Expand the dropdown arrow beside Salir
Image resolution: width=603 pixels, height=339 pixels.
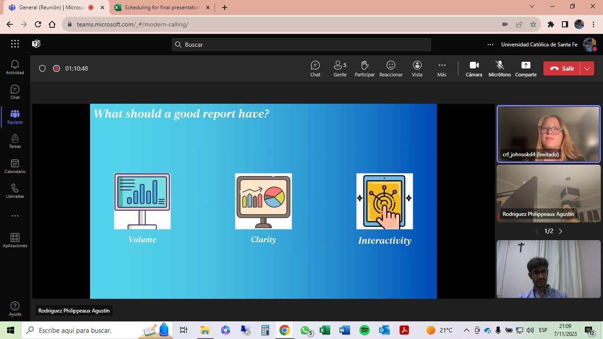point(587,68)
